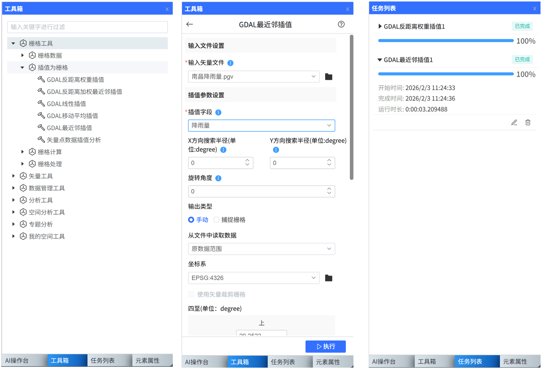Viewport: 542px width, 370px height.
Task: Open the GDAL线性插值 tool
Action: [x=66, y=103]
